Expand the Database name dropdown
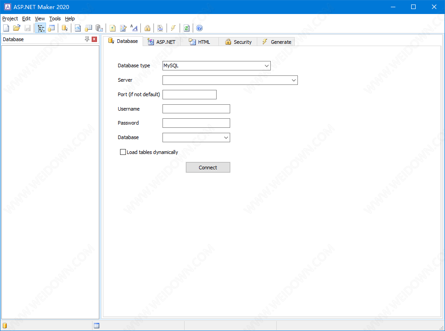Screen dimensions: 445x331 coord(226,137)
